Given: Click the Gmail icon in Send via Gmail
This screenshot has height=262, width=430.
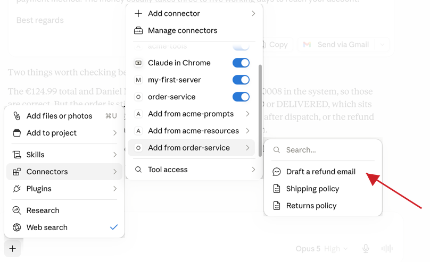Looking at the screenshot, I should coord(307,45).
